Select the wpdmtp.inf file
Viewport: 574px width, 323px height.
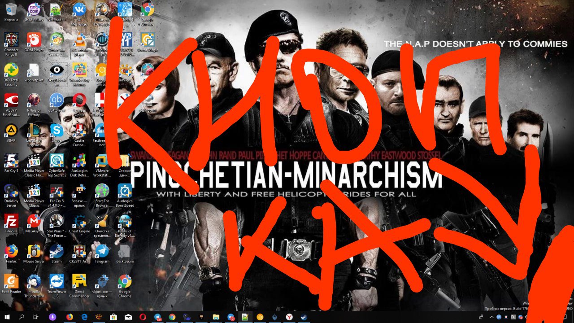coord(34,72)
